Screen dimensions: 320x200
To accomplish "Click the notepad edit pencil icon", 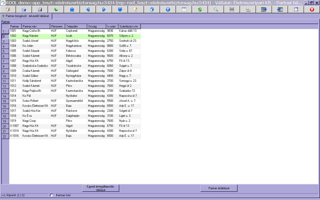I will (136, 9).
